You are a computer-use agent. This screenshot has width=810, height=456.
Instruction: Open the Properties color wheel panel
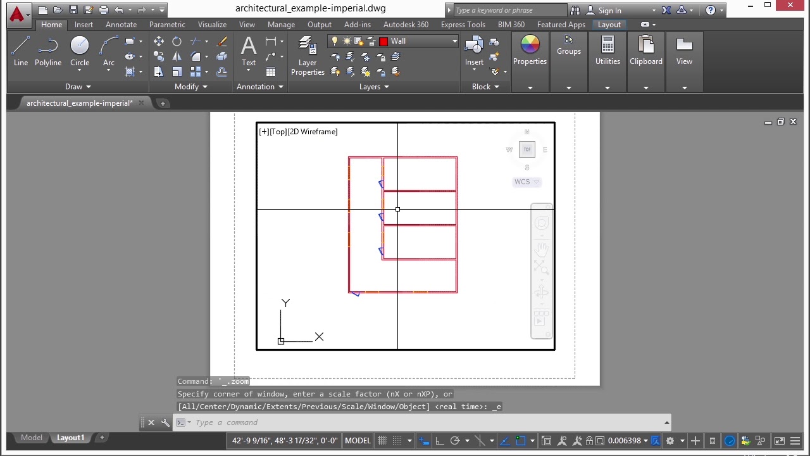pos(530,51)
